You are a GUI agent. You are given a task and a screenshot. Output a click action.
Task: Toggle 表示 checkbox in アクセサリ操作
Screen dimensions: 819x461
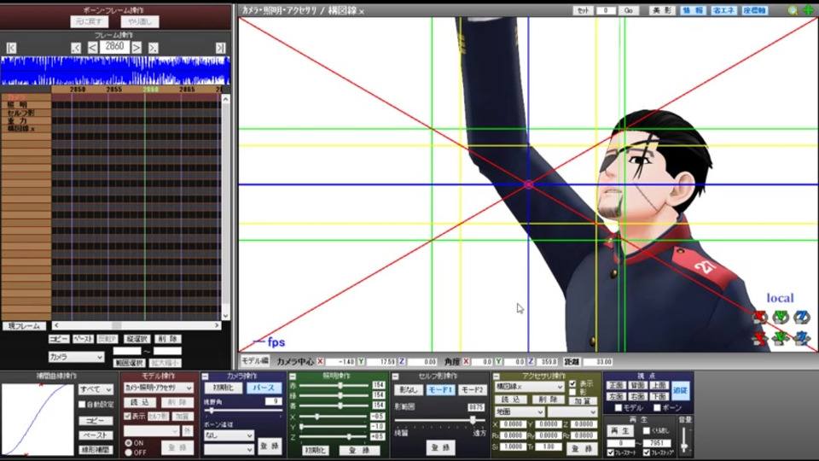point(573,383)
